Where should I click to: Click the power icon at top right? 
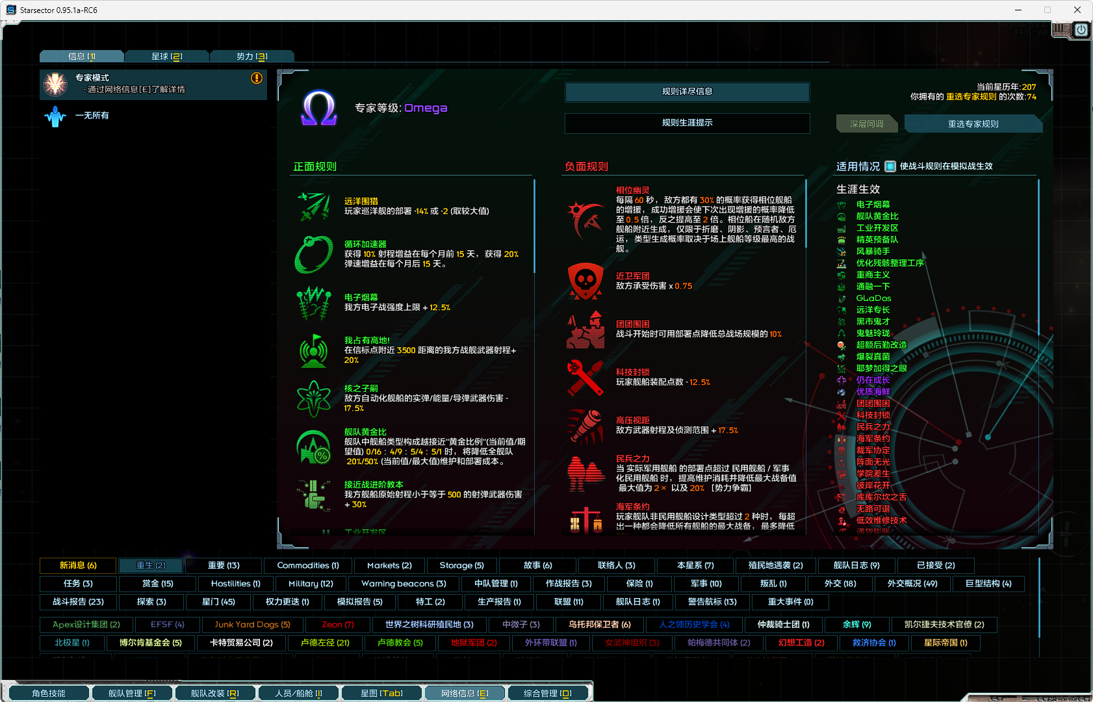pyautogui.click(x=1081, y=30)
